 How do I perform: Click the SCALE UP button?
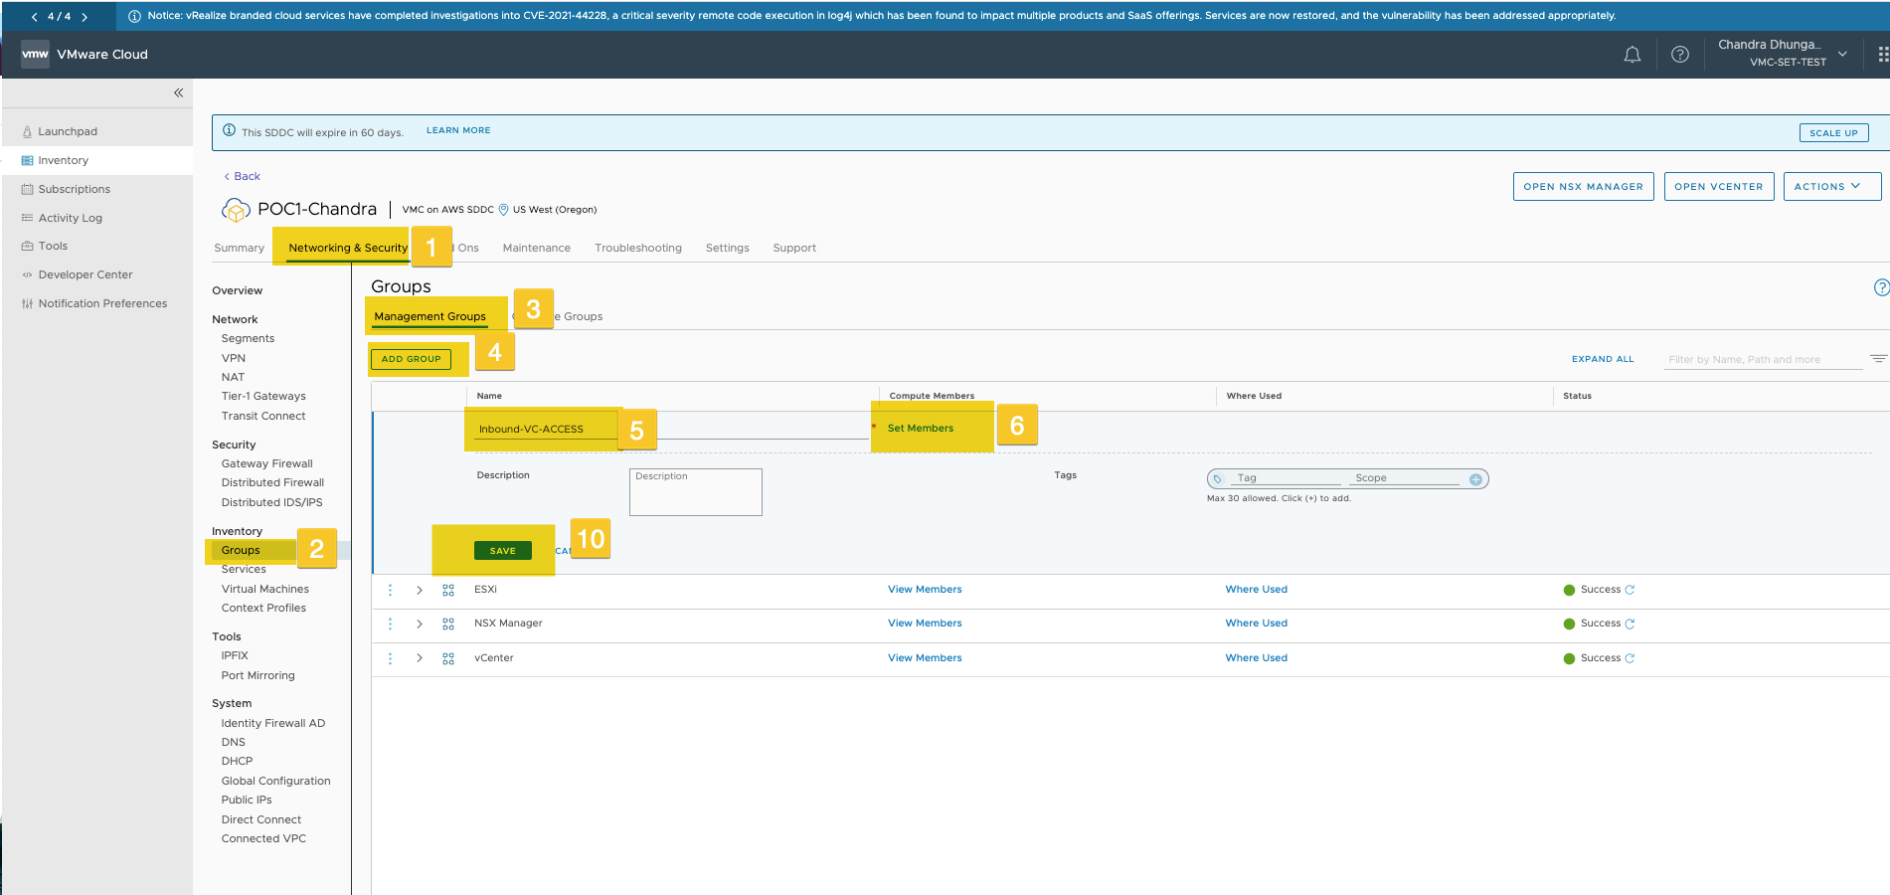tap(1833, 132)
